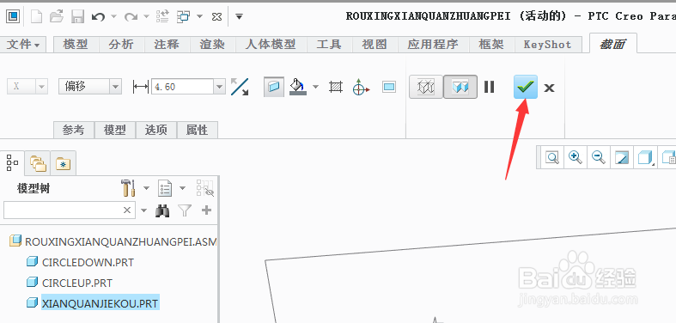
Task: Toggle preview clipped section button
Action: [x=460, y=87]
